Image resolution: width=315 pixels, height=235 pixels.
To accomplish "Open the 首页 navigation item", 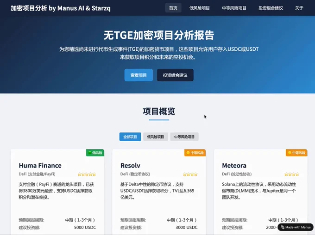I will [x=173, y=8].
